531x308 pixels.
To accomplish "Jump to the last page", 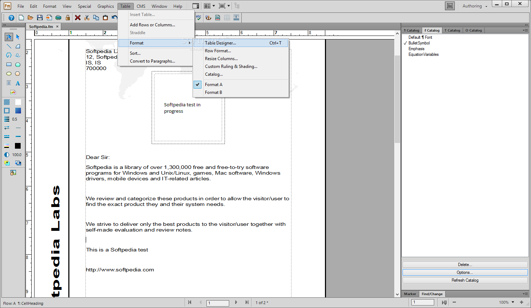I will coord(247,302).
